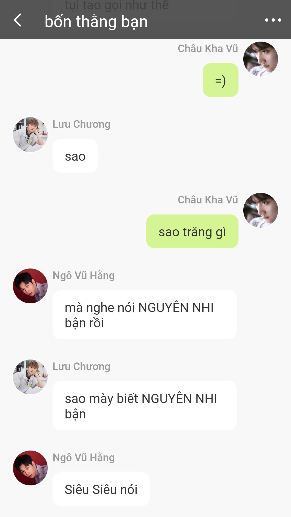
Task: Select the mà nghe nói NGUYÊN NHI bận rồi bubble
Action: (x=145, y=315)
